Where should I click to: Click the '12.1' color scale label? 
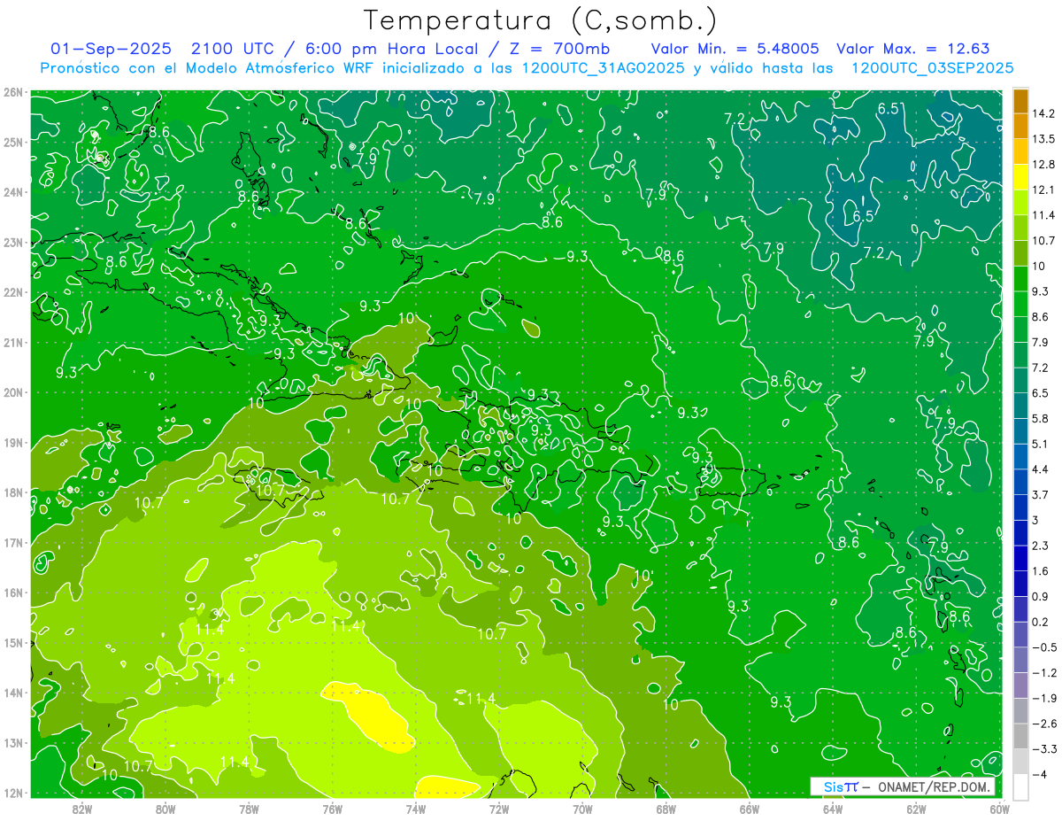pos(1044,190)
